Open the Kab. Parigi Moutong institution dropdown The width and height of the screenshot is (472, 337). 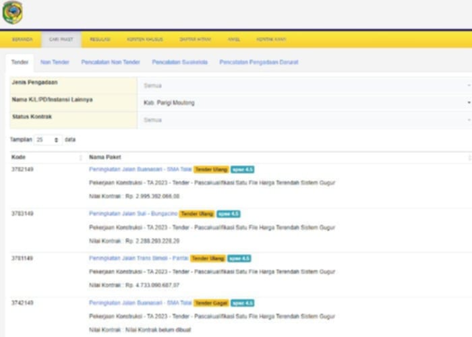(305, 102)
